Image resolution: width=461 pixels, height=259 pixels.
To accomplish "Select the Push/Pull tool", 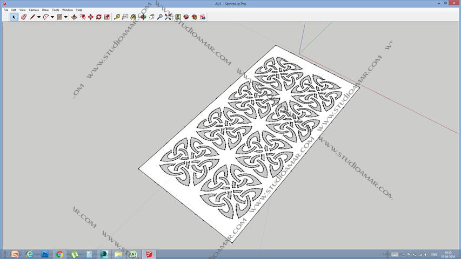I will (74, 17).
